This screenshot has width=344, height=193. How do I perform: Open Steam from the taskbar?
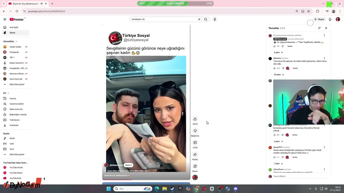click(x=172, y=189)
